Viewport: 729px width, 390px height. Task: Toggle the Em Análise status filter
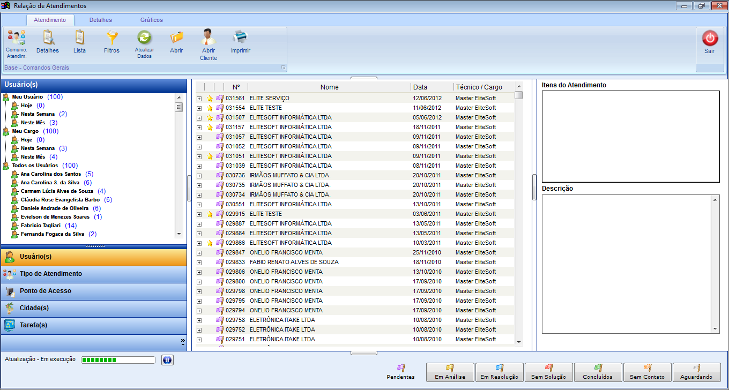click(x=450, y=372)
